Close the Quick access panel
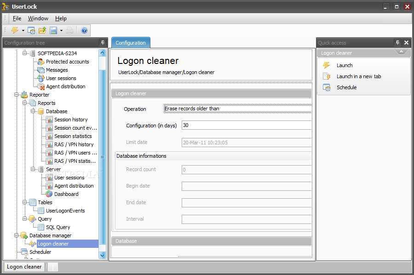Image resolution: width=414 pixels, height=275 pixels. pos(406,42)
